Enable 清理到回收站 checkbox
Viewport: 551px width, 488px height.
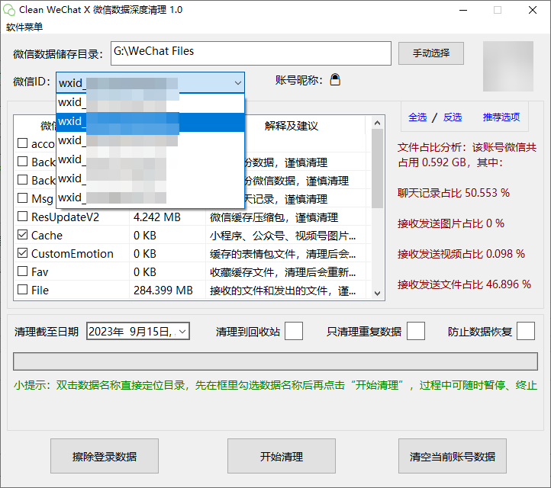(x=294, y=331)
